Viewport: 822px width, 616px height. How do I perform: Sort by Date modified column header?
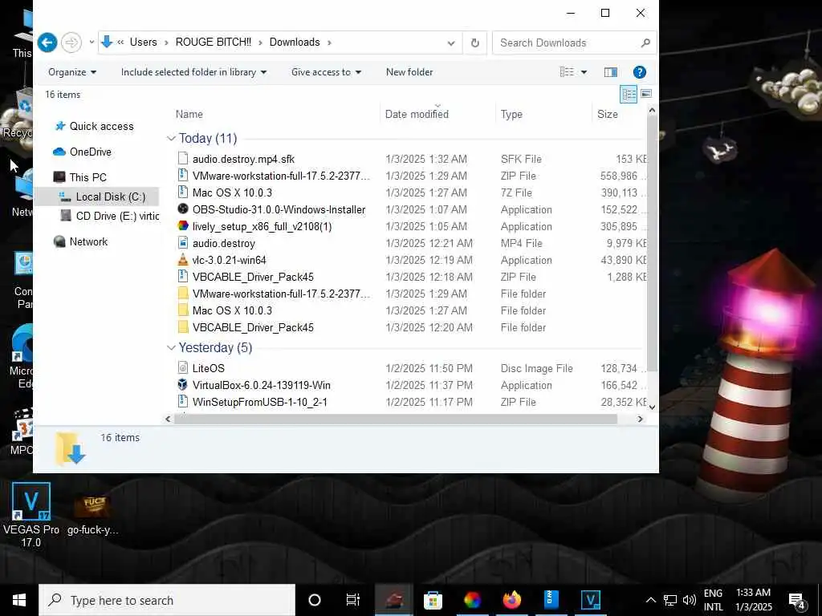(417, 114)
